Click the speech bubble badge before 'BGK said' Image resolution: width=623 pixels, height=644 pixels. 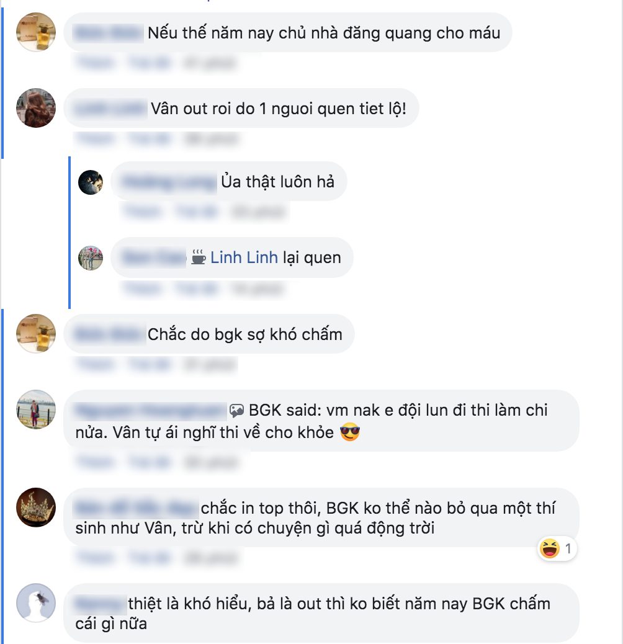tap(236, 410)
